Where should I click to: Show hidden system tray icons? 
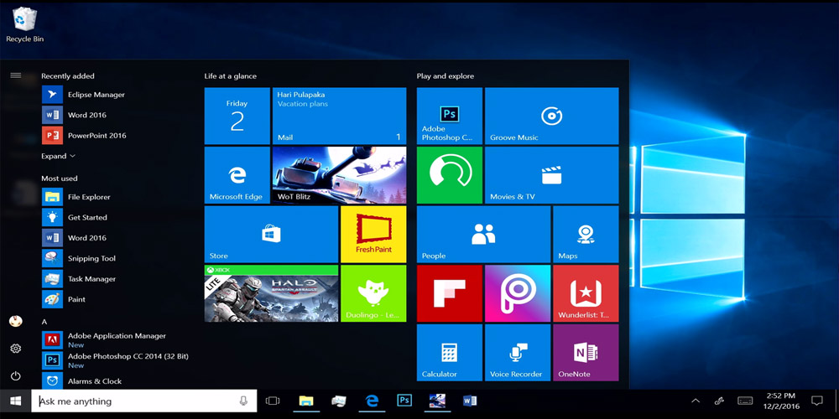click(x=696, y=401)
